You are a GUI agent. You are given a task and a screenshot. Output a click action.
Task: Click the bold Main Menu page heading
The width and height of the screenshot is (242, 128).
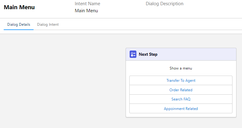pyautogui.click(x=19, y=7)
